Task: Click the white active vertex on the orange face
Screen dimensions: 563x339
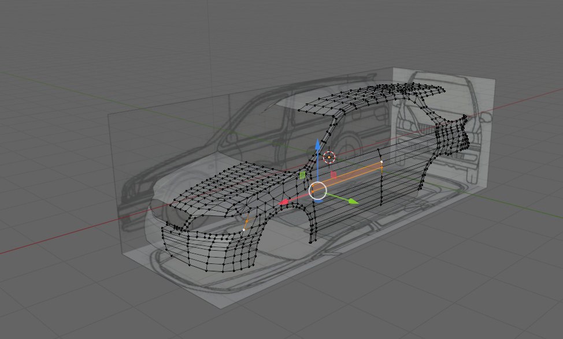Action: [381, 162]
